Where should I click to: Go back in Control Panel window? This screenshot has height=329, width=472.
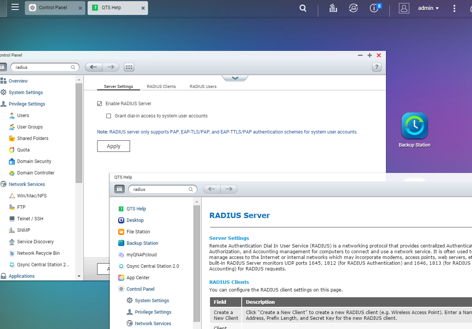93,67
